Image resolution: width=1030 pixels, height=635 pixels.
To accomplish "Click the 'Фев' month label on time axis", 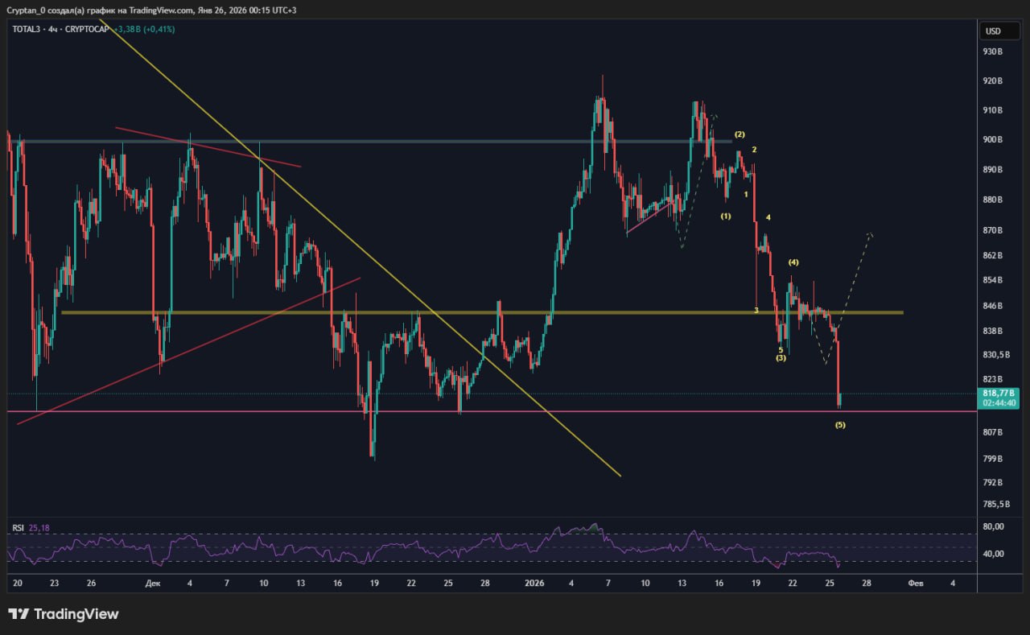I will 915,583.
